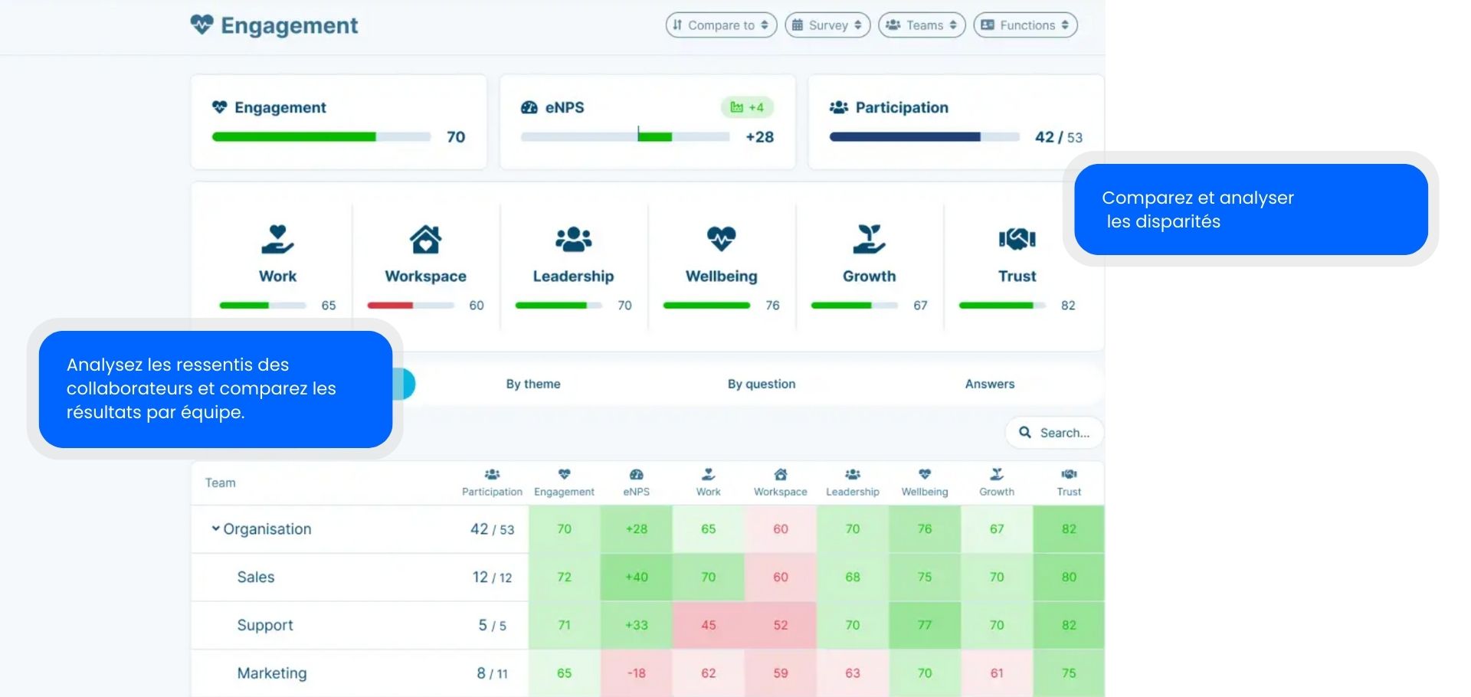This screenshot has width=1471, height=697.
Task: Select the Wellbeing heartbeat icon
Action: coord(721,239)
